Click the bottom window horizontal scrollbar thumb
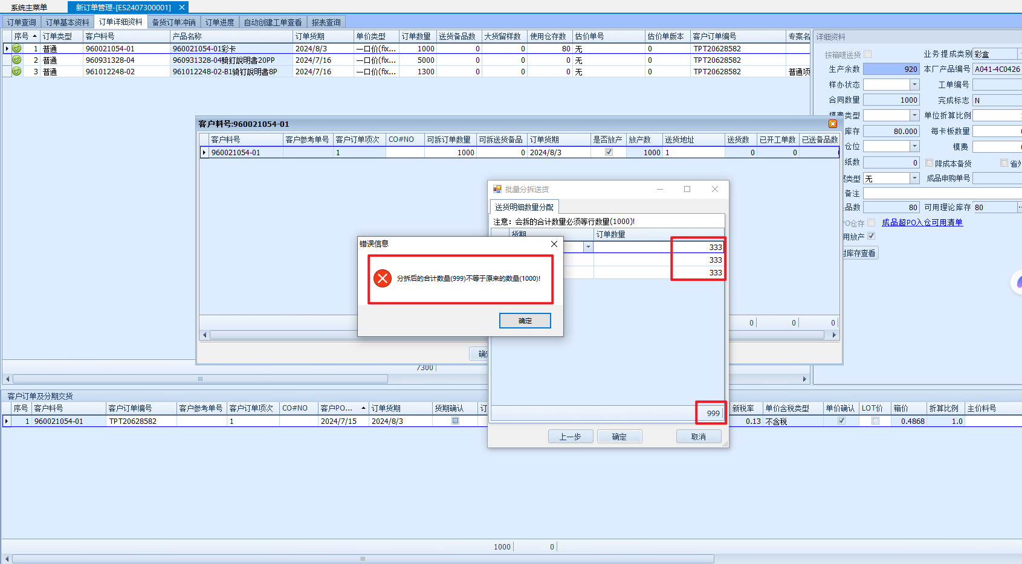1022x564 pixels. click(363, 559)
